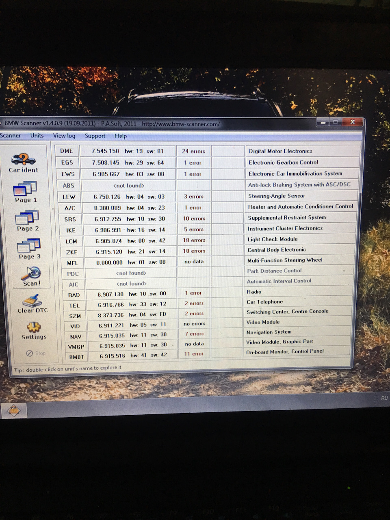Viewport: 390px width, 520px height.
Task: Click the '5 errors' cell for IKE
Action: [194, 230]
